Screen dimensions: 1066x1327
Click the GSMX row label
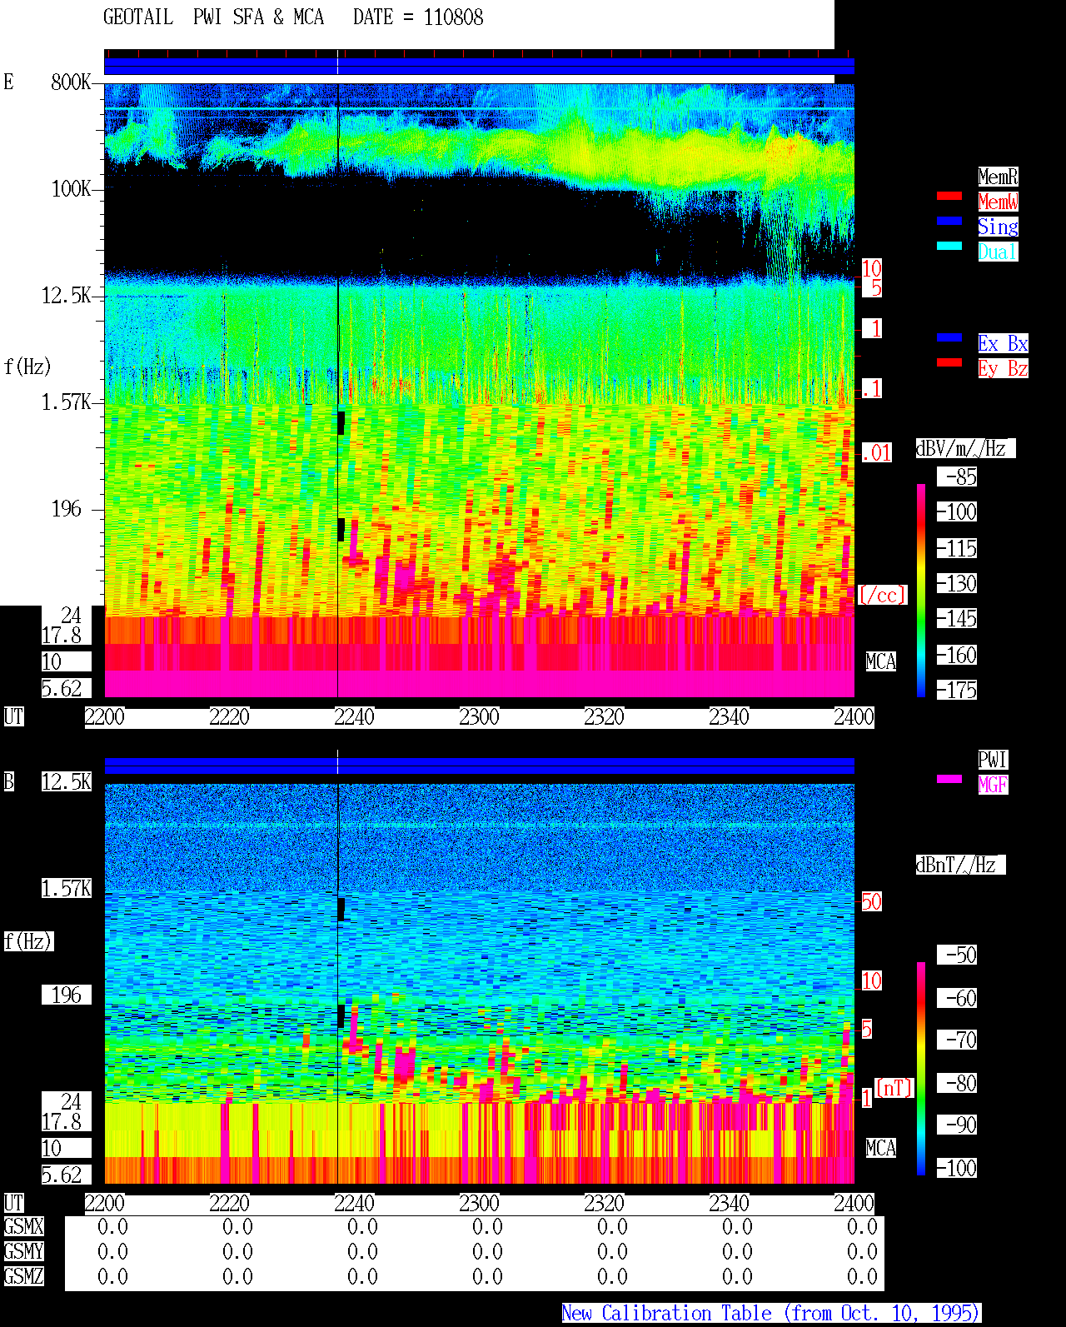pos(23,1227)
